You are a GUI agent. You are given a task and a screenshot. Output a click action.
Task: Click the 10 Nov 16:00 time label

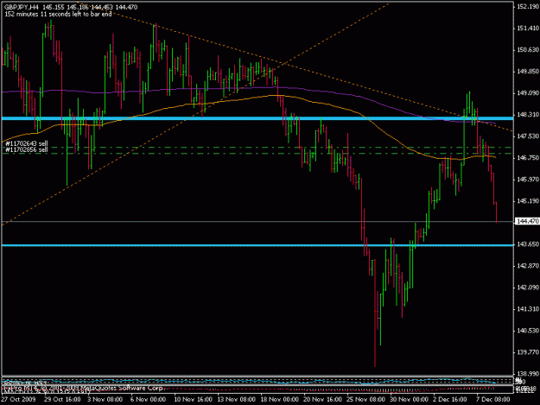[193, 400]
